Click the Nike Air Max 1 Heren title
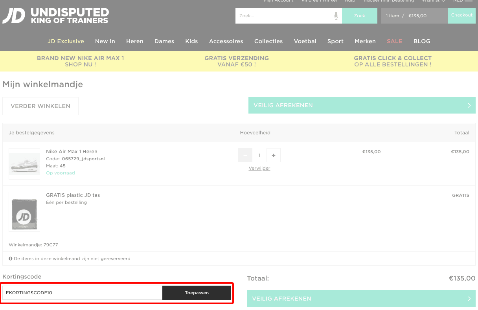This screenshot has height=310, width=478. pos(72,152)
